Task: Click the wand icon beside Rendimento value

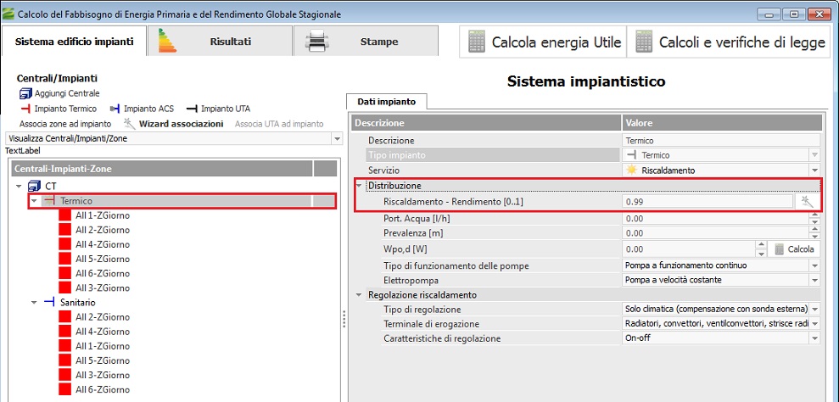Action: click(x=808, y=202)
